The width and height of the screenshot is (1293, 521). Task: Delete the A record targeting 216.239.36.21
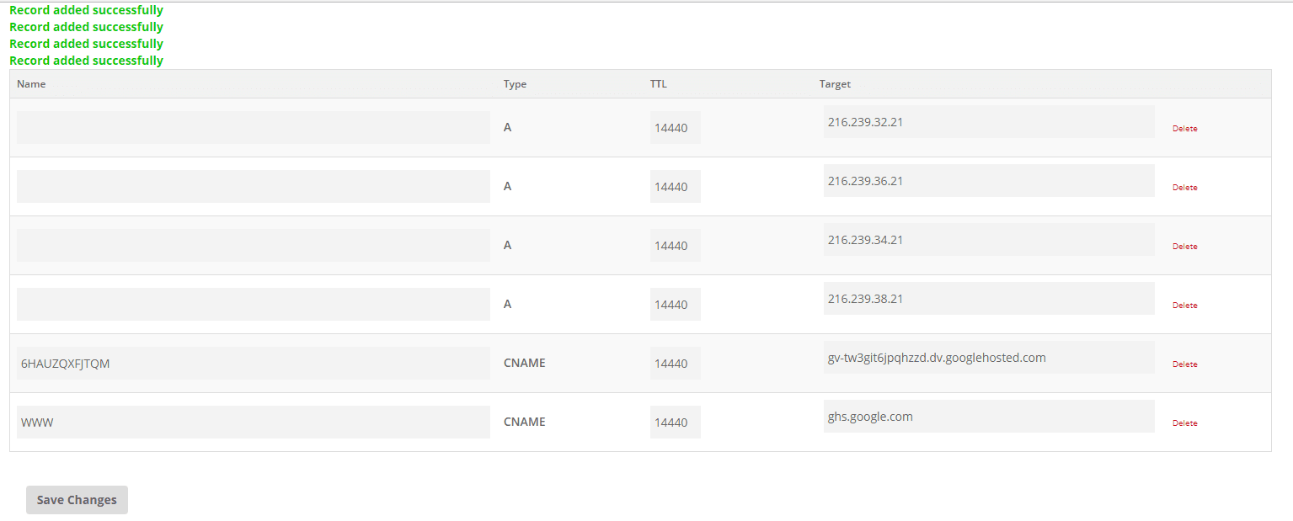[1184, 187]
